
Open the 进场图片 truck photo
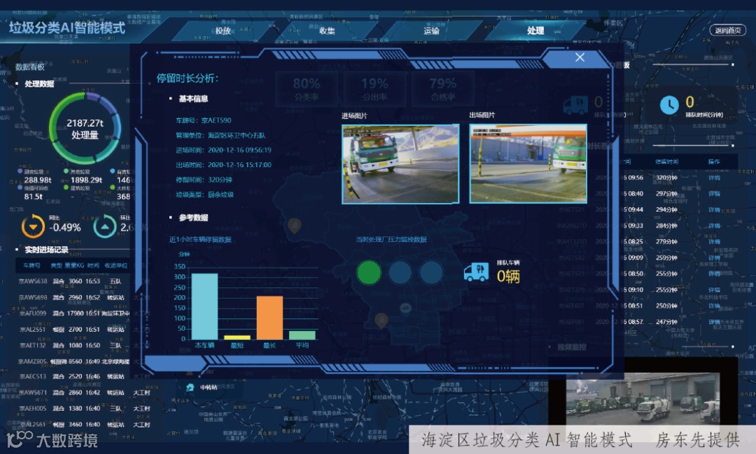tap(400, 164)
